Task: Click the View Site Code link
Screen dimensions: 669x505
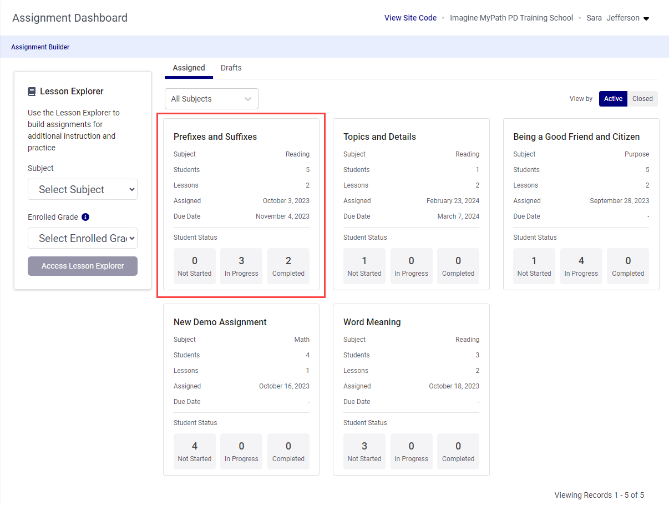Action: 410,18
